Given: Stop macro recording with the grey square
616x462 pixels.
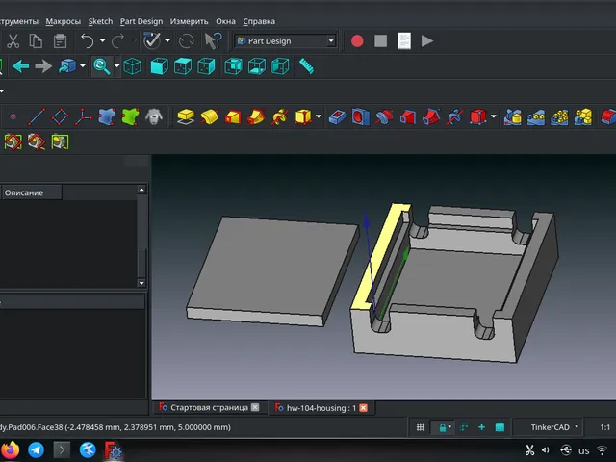Looking at the screenshot, I should [381, 40].
